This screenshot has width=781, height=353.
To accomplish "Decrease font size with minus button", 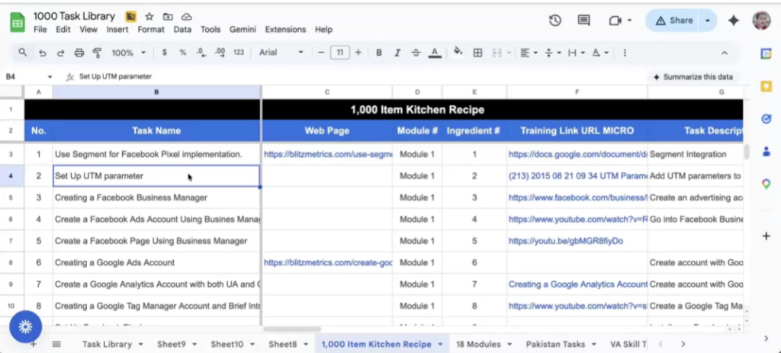I will (321, 53).
